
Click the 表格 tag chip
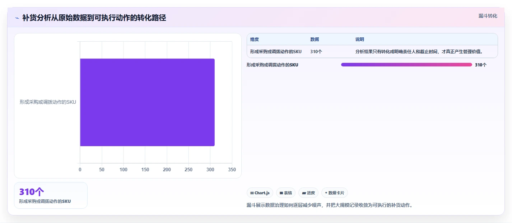286,193
